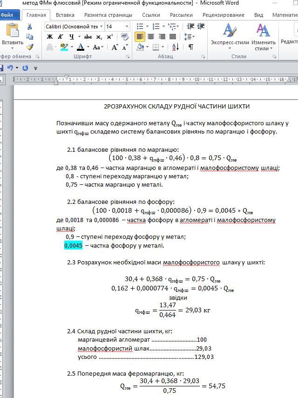Image resolution: width=298 pixels, height=398 pixels.
Task: Click the Cut scissors icon
Action: point(30,27)
